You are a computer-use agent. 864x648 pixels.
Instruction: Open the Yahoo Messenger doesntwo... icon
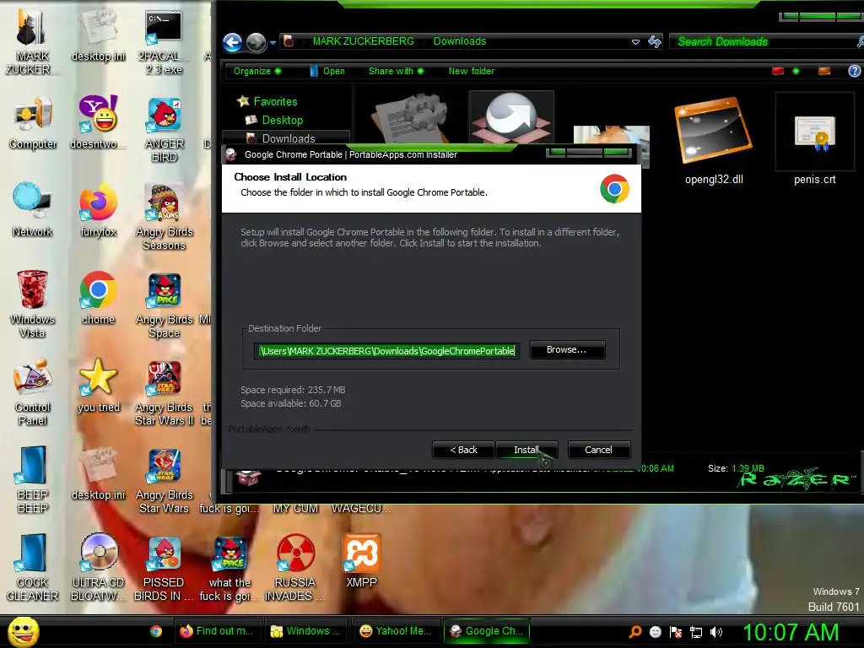[x=98, y=122]
